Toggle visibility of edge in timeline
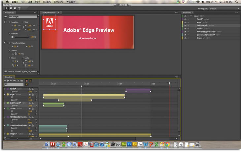241x152 pixels. coord(30,95)
